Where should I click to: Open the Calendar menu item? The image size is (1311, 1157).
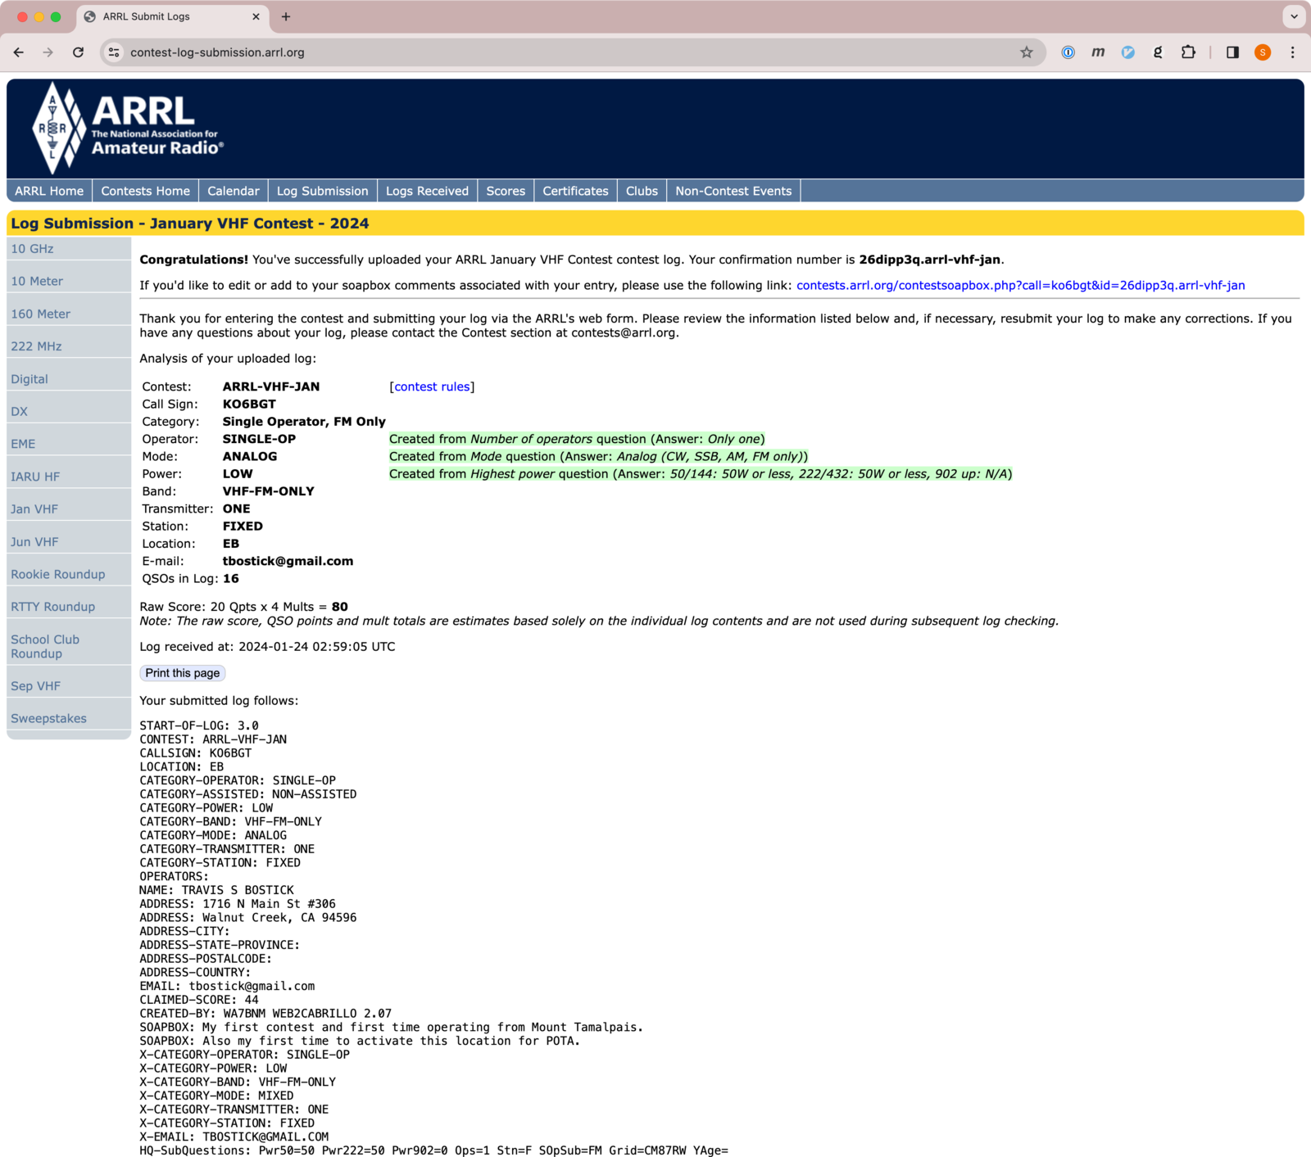pos(234,191)
